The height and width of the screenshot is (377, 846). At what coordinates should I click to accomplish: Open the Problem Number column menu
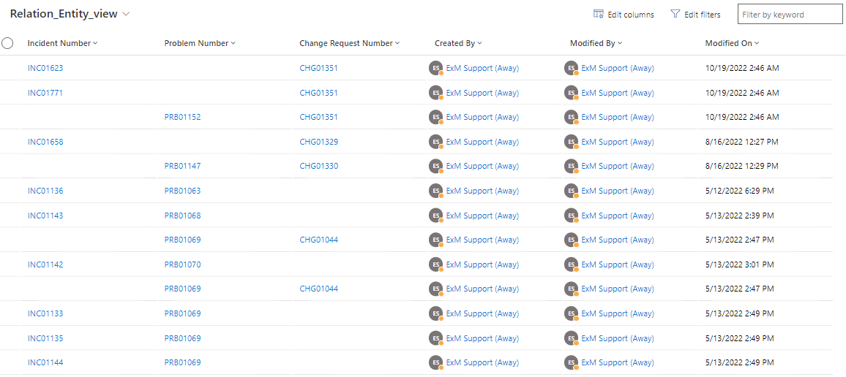tap(200, 43)
